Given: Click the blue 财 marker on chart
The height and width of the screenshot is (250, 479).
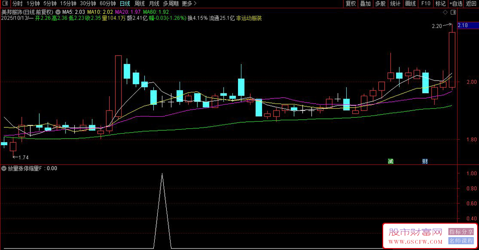Looking at the screenshot, I should 424,161.
